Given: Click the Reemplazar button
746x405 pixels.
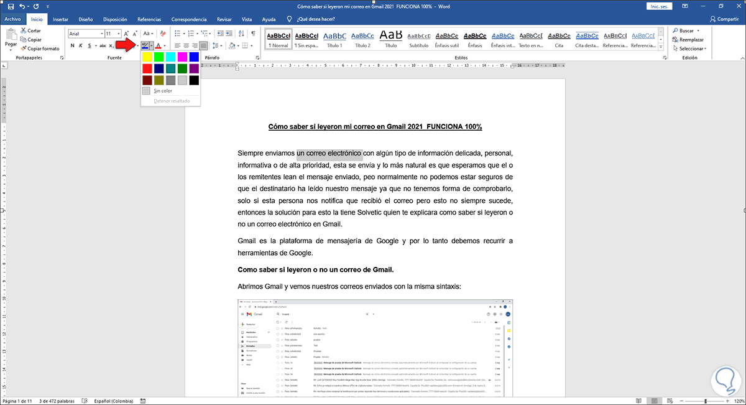Looking at the screenshot, I should click(688, 39).
